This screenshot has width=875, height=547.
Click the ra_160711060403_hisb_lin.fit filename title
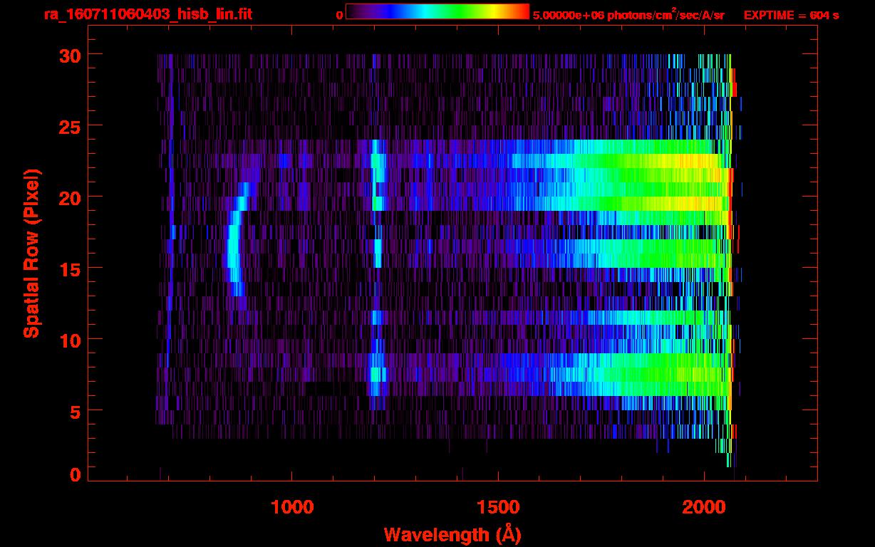(147, 14)
